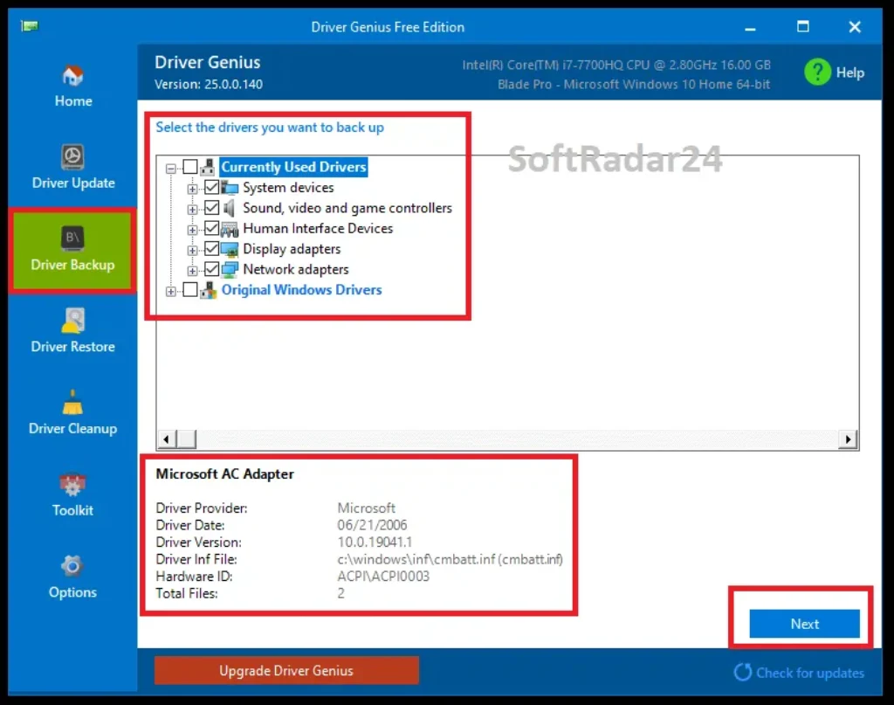894x705 pixels.
Task: Select the Display adapters tree label
Action: click(292, 249)
